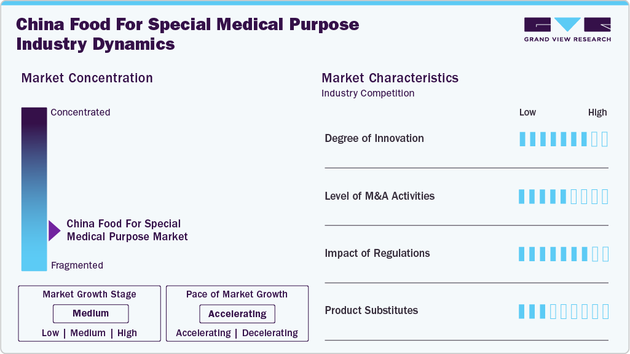Click the Fragmented label at bar bottom
630x354 pixels.
pyautogui.click(x=77, y=265)
